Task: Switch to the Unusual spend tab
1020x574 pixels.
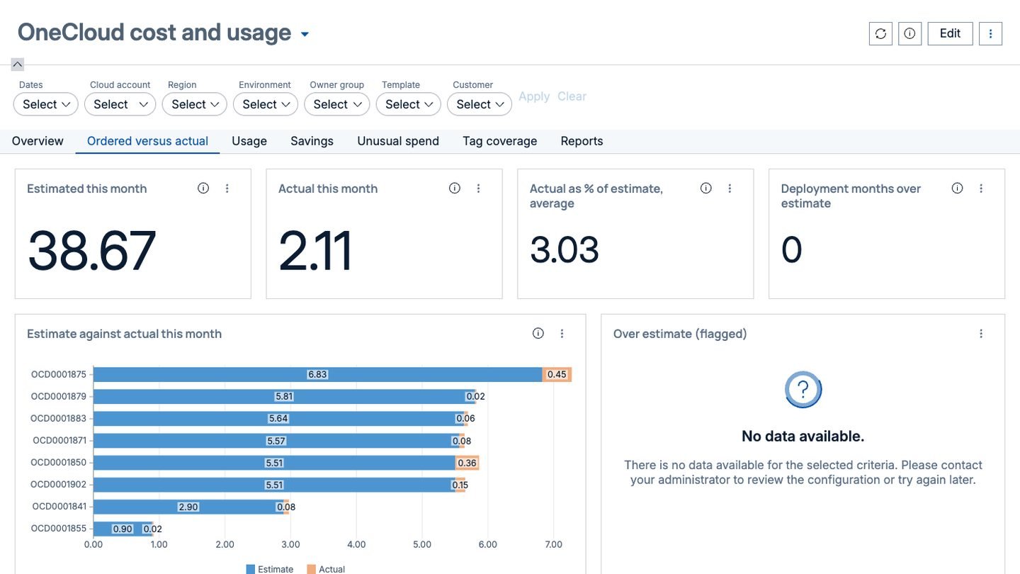Action: pos(398,141)
